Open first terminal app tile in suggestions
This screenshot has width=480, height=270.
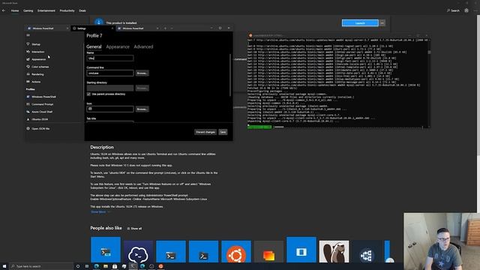[106, 250]
